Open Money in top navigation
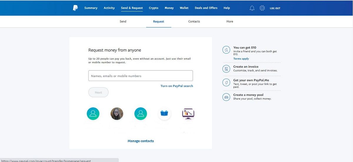The image size is (353, 162). (169, 8)
